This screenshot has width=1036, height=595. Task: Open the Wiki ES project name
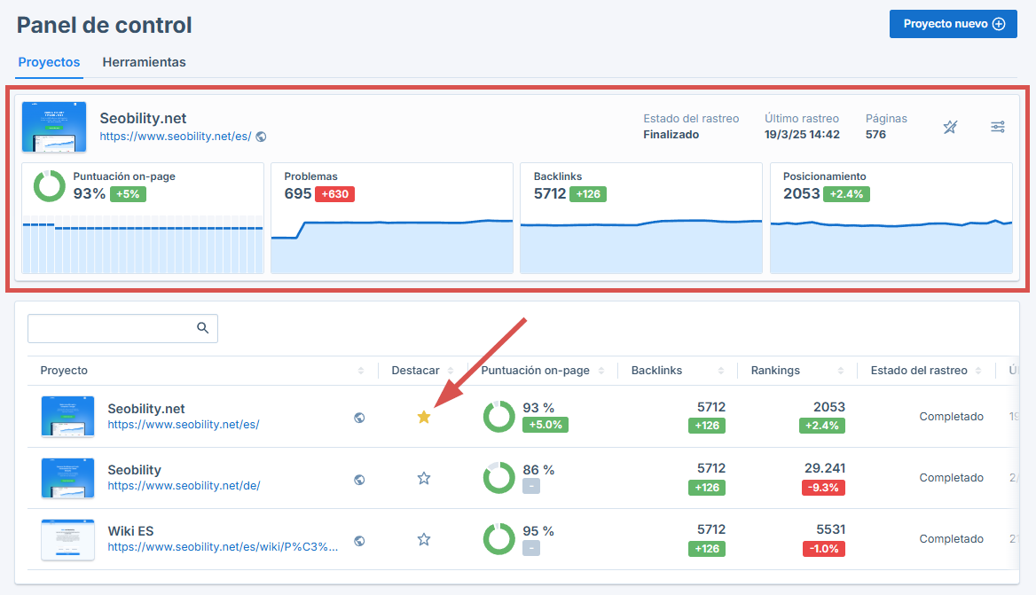click(130, 531)
